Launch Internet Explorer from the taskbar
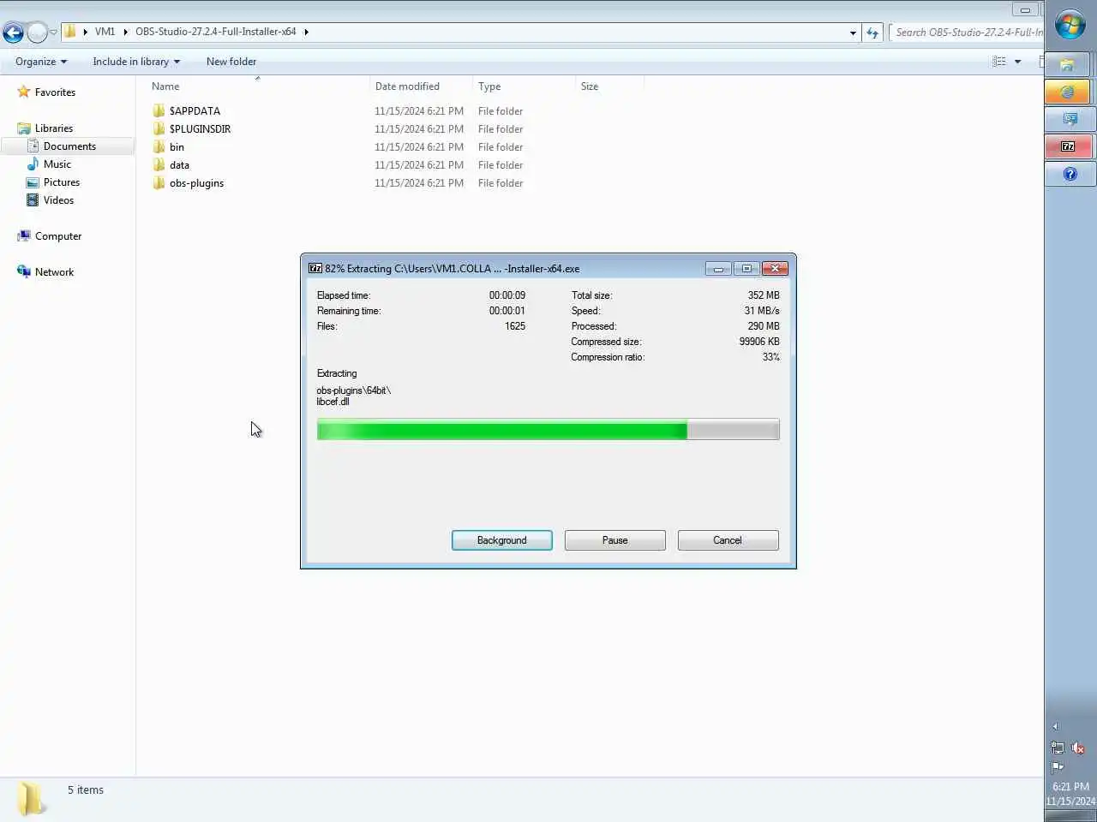Image resolution: width=1097 pixels, height=822 pixels. click(1068, 92)
